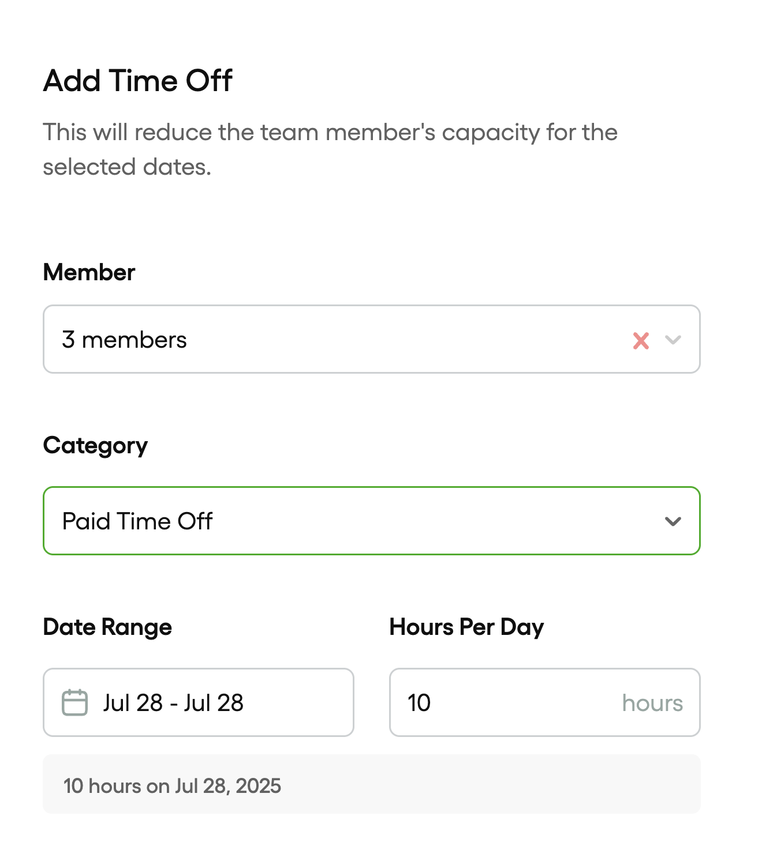Click blank area right of date range text
762x865 pixels.
[297, 702]
